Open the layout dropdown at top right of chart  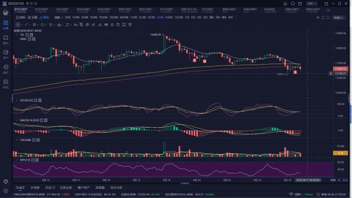pyautogui.click(x=339, y=18)
